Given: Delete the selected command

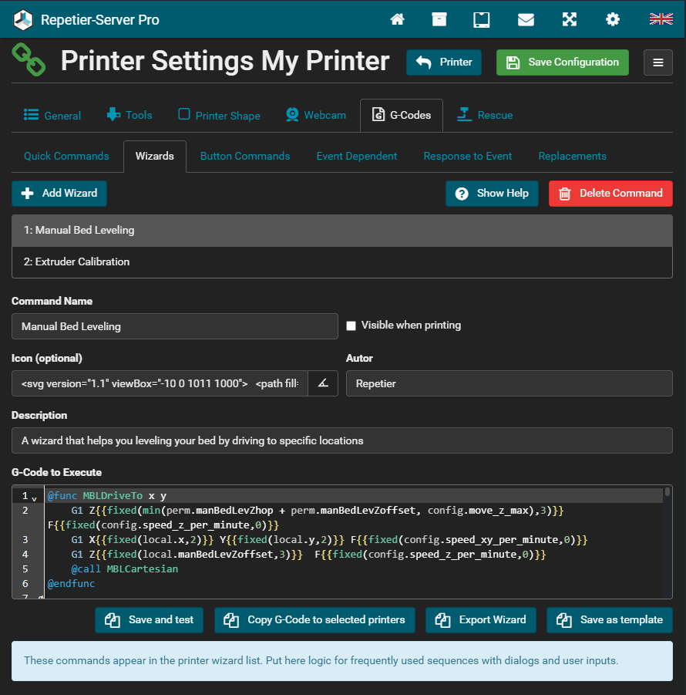Looking at the screenshot, I should click(610, 194).
